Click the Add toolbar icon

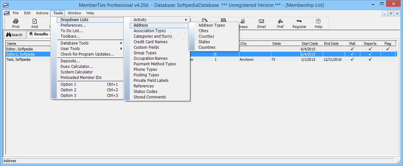coord(35,21)
